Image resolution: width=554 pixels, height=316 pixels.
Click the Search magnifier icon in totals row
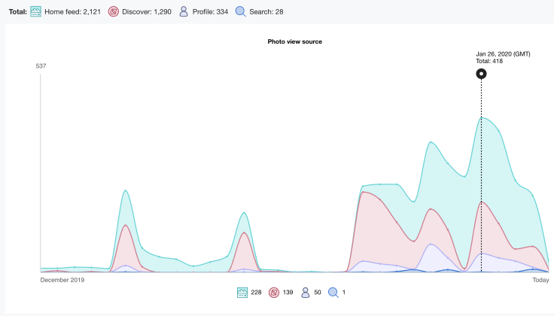(241, 11)
